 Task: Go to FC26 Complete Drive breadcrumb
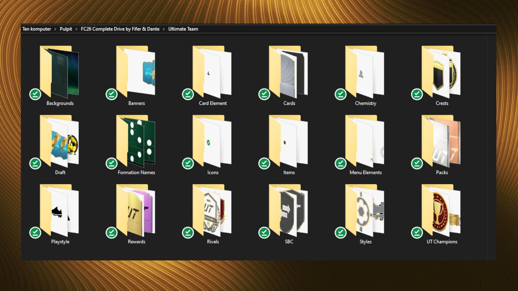pyautogui.click(x=120, y=29)
